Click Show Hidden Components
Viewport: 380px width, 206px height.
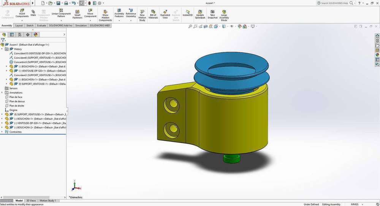[x=105, y=16]
